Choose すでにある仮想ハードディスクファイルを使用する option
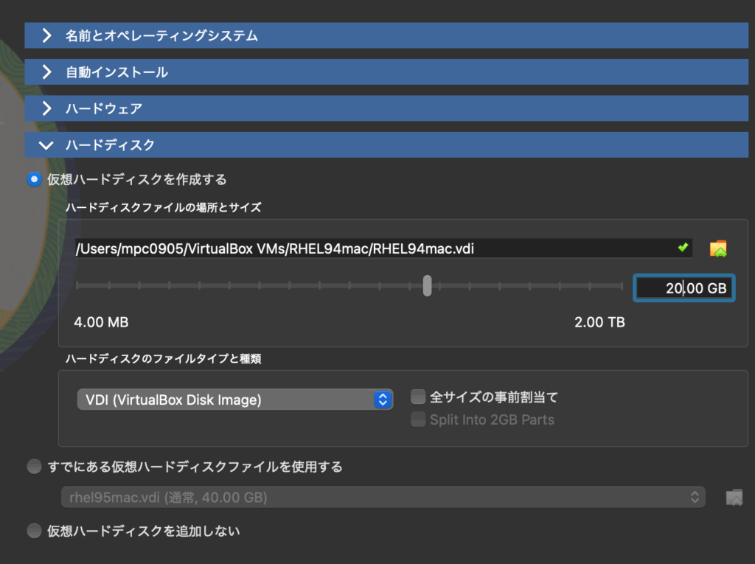 click(x=34, y=467)
